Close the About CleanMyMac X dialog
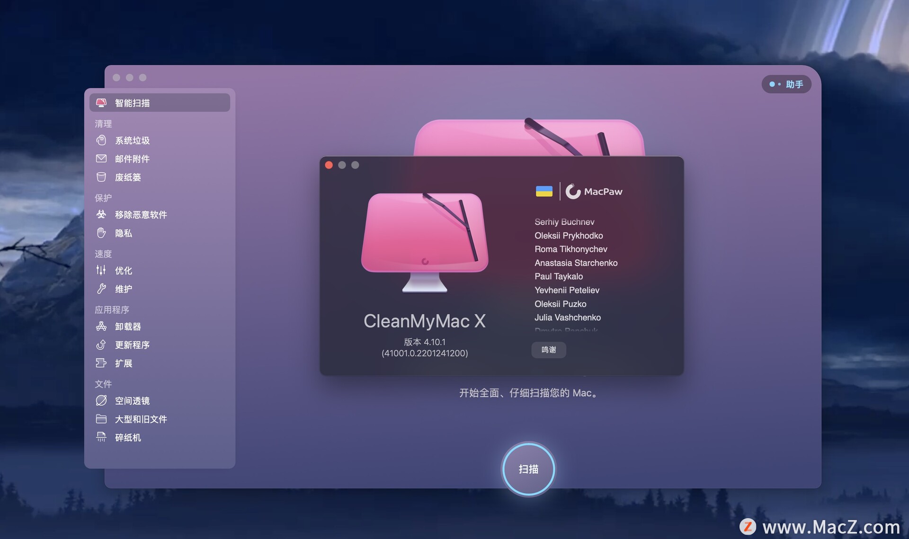This screenshot has width=909, height=539. 329,165
